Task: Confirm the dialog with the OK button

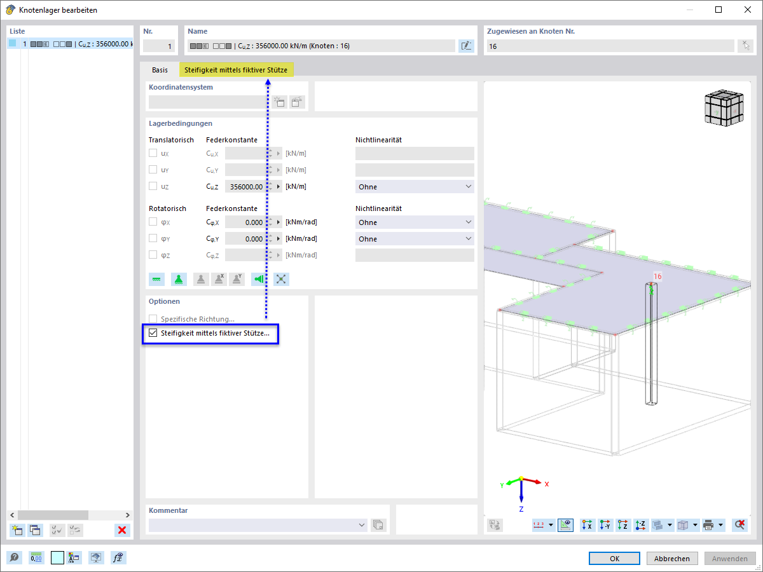Action: click(614, 558)
